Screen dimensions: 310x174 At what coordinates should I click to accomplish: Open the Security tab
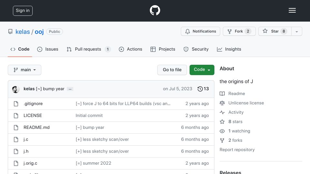(x=196, y=49)
